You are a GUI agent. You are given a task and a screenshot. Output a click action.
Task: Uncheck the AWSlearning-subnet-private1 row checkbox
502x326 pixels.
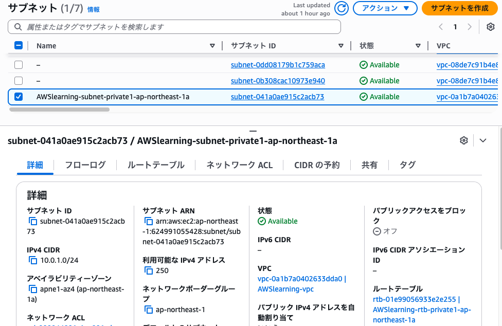(x=19, y=97)
